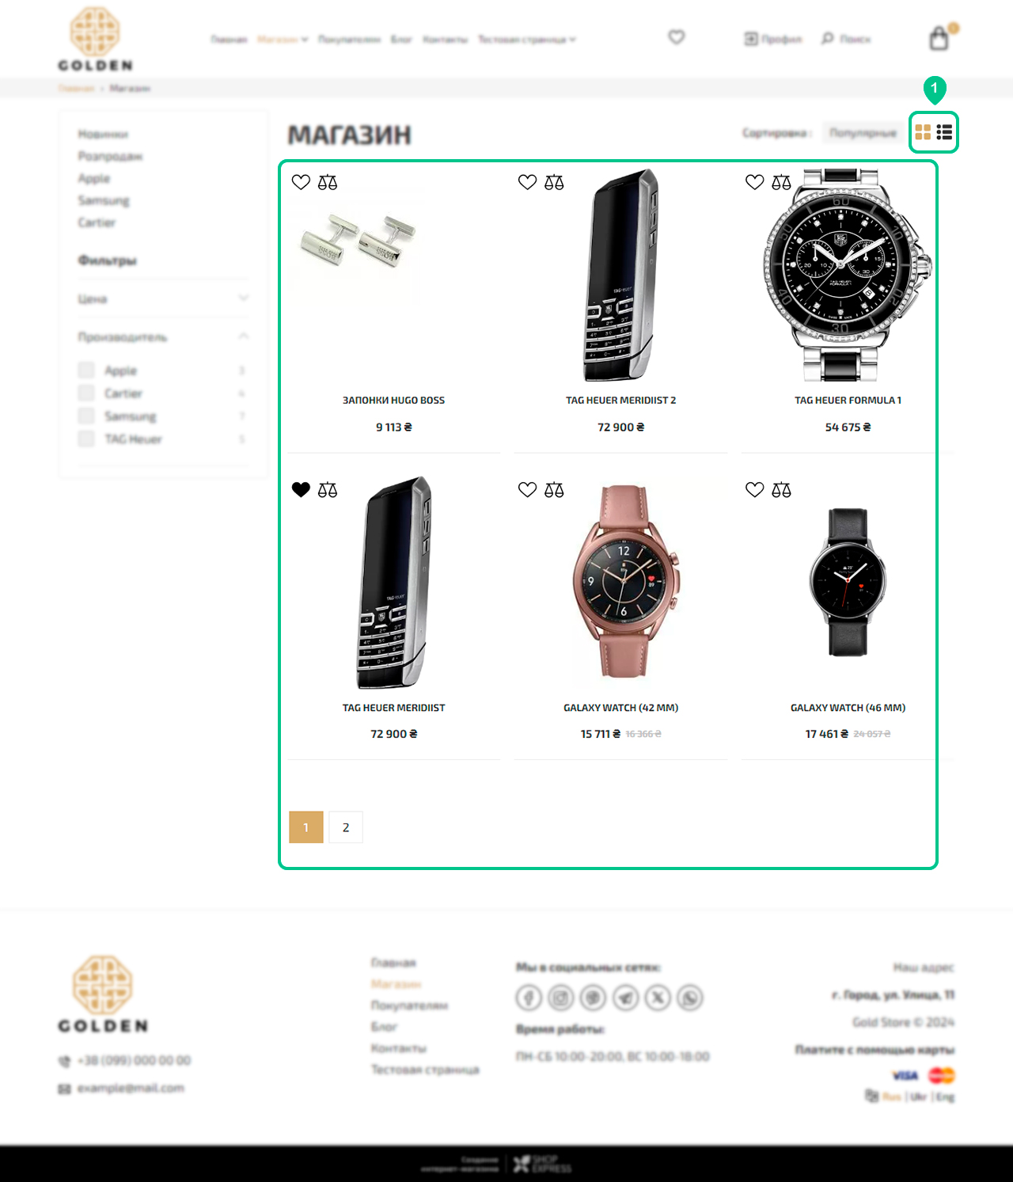Screen dimensions: 1013x1182
Task: Go to page 2 of products
Action: click(346, 827)
